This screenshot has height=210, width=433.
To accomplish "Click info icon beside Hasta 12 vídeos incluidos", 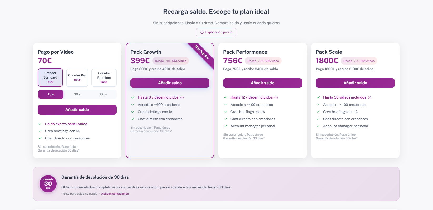I will click(x=276, y=97).
